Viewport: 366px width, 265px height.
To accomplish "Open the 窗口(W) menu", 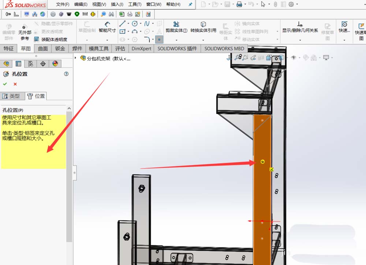I will click(154, 4).
